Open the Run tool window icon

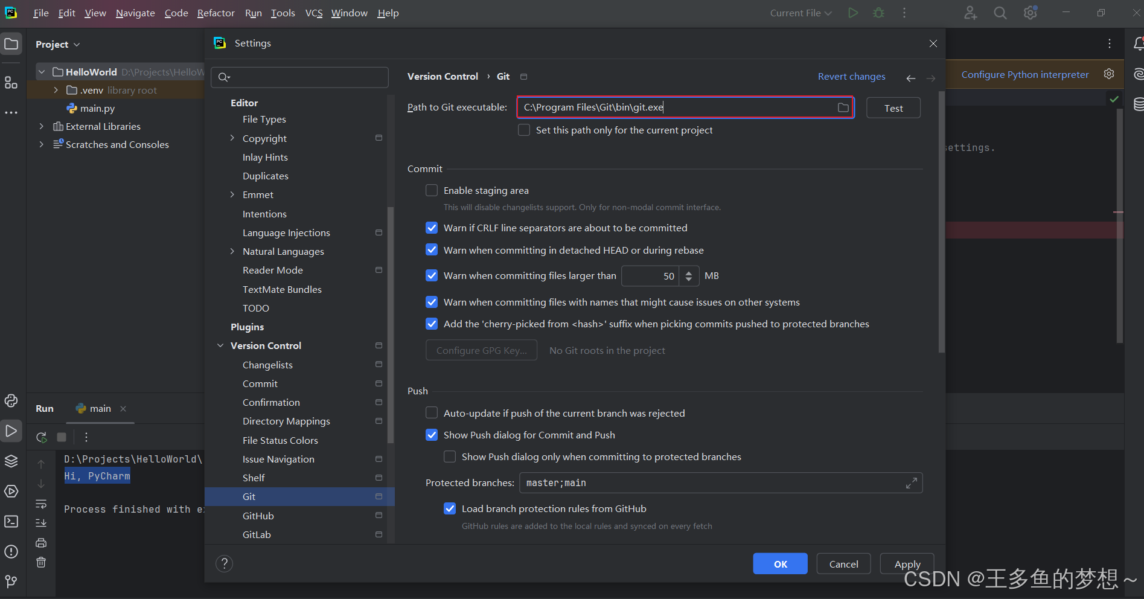click(11, 431)
